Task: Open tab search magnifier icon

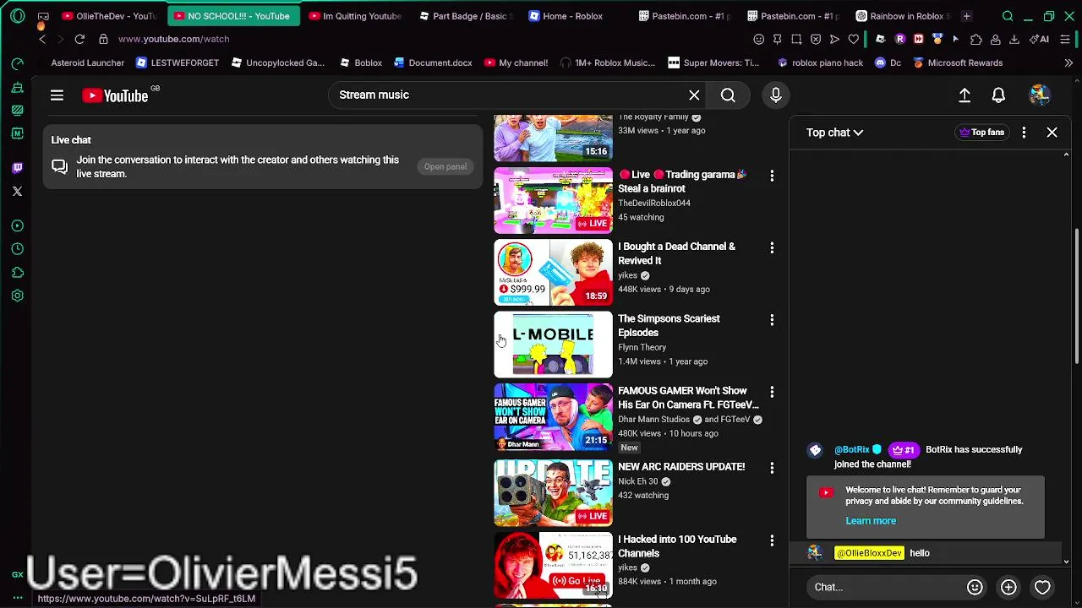Action: [1008, 16]
